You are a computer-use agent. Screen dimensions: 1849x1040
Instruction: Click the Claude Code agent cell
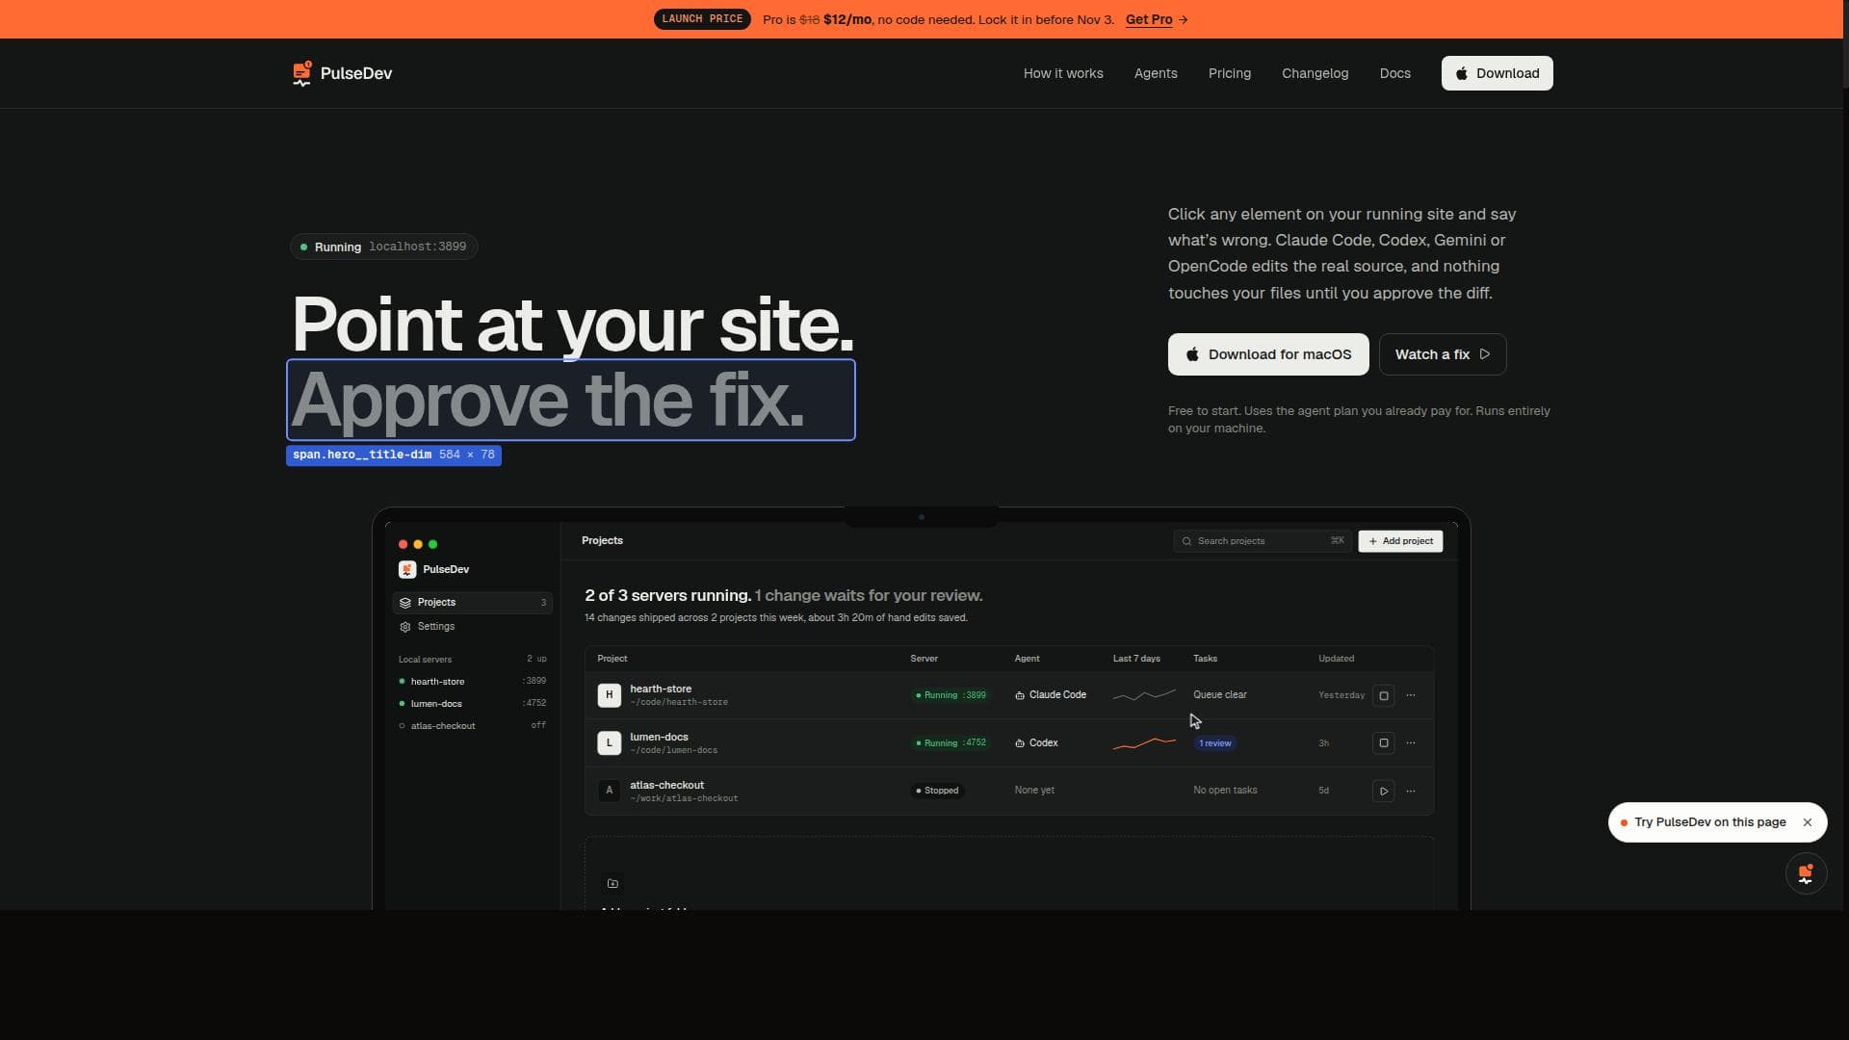[x=1051, y=695]
